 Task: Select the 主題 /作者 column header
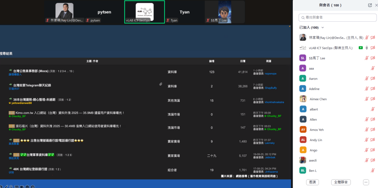click(x=92, y=61)
